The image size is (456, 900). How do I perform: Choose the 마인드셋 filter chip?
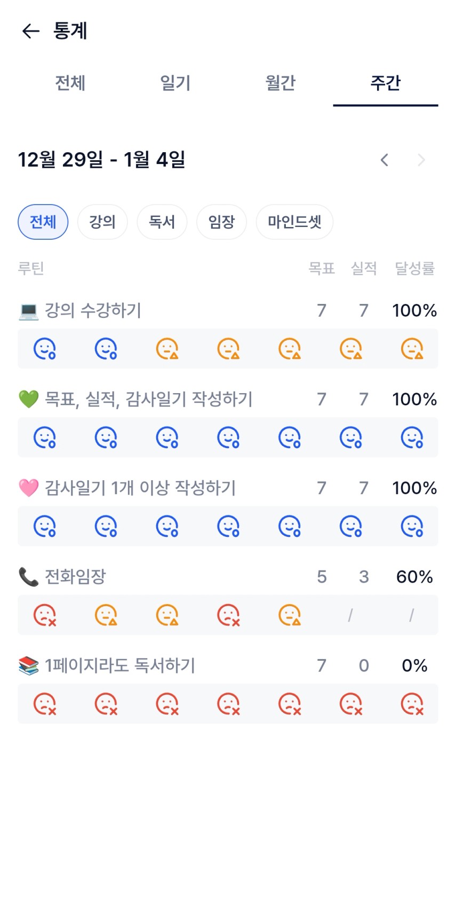pyautogui.click(x=294, y=222)
